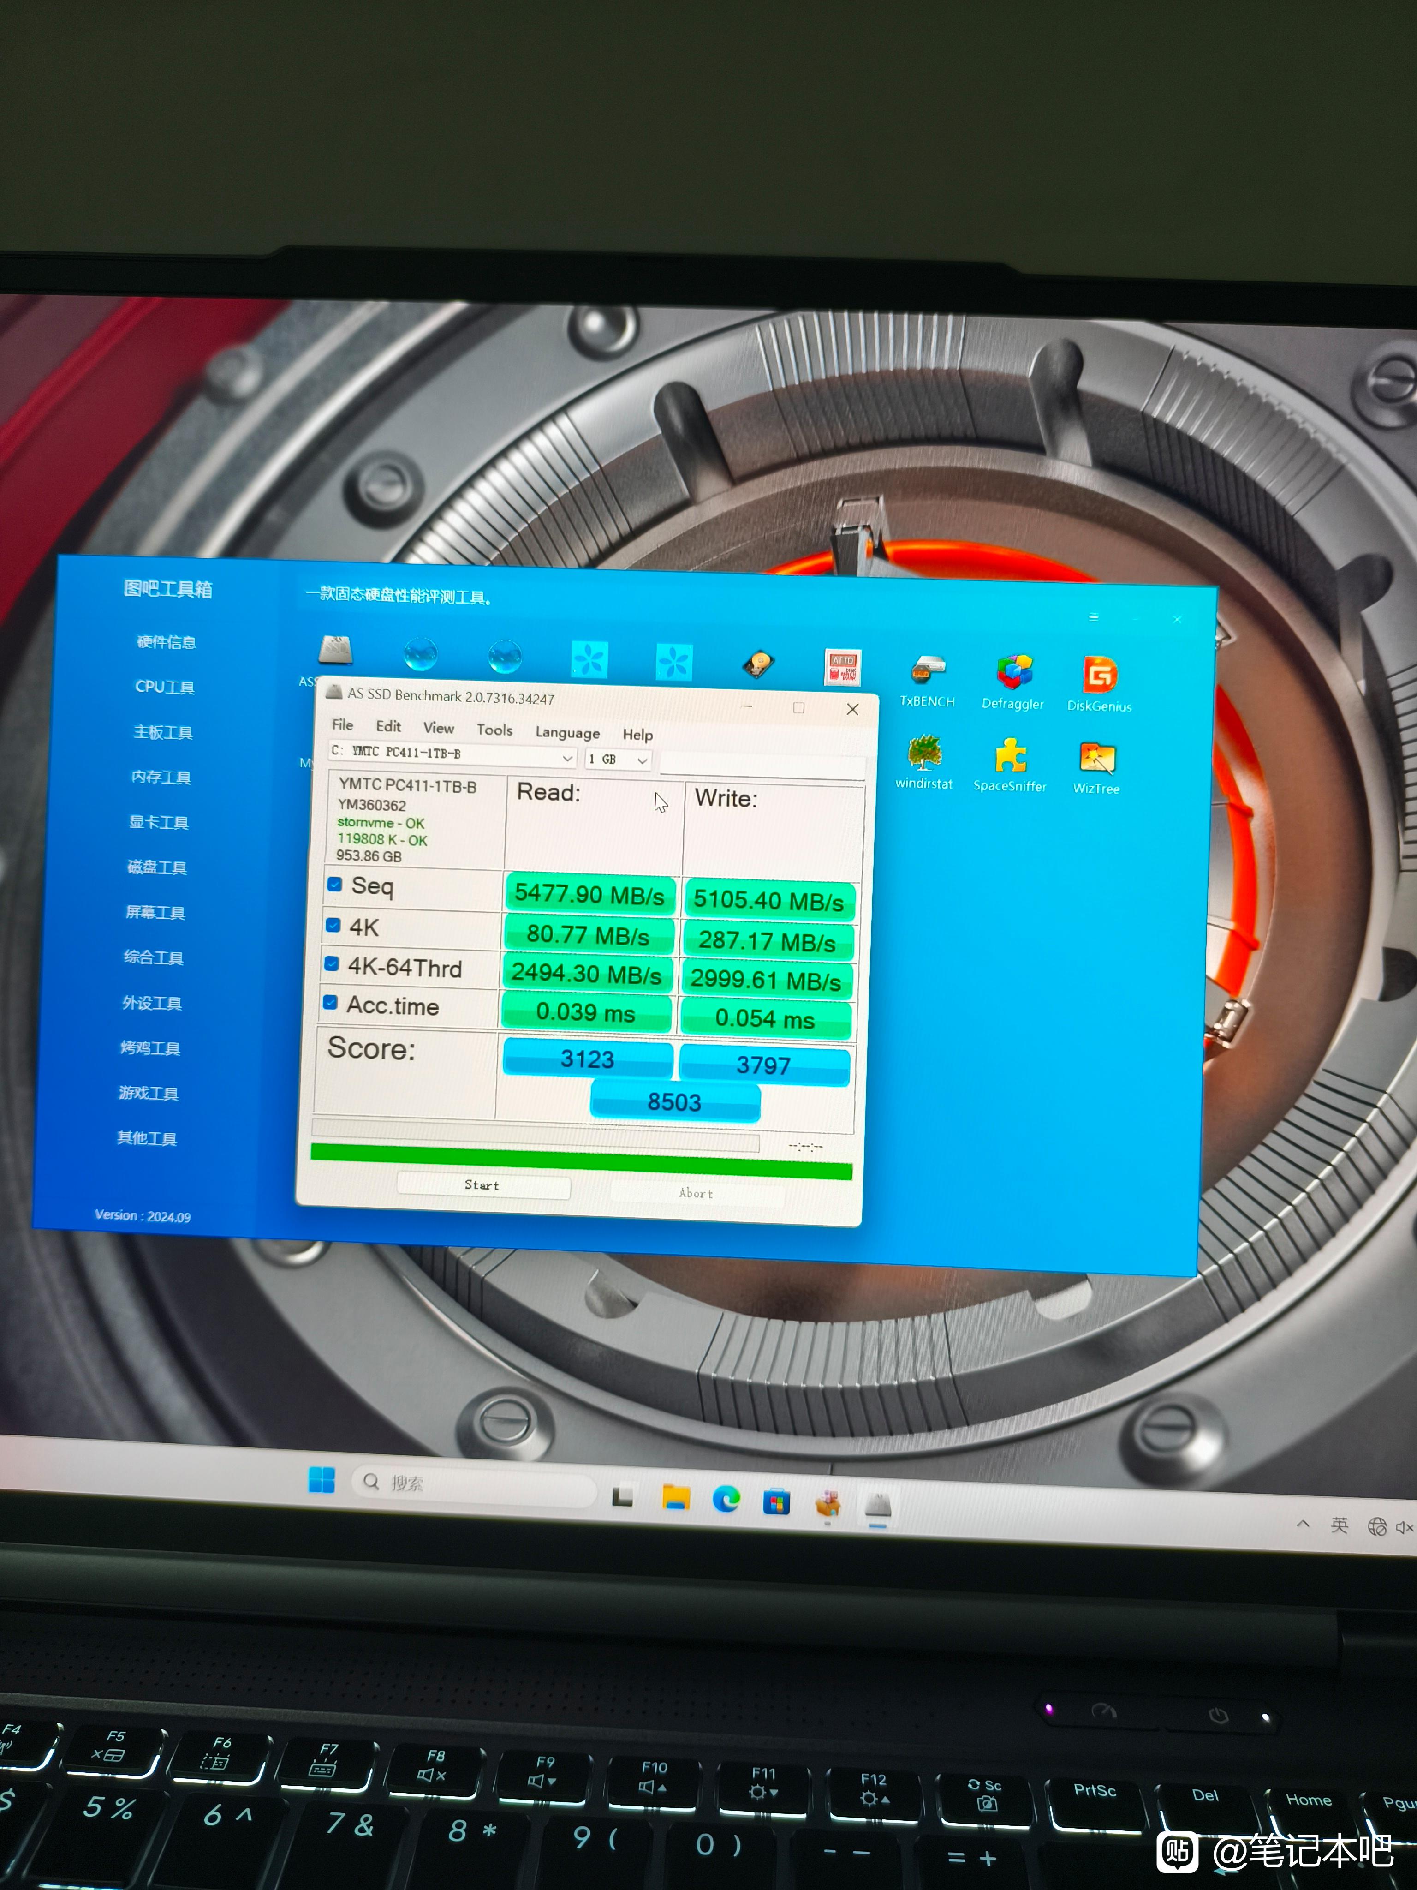1417x1890 pixels.
Task: Select 游戏工具 category in sidebar
Action: (149, 1094)
